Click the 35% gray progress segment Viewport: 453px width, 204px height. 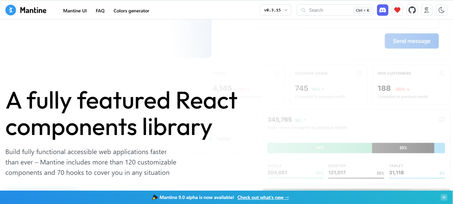point(403,148)
